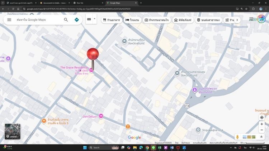This screenshot has height=151, width=269.
Task: Expand the dropdown arrow beside the keyboard icon
Action: [94, 19]
